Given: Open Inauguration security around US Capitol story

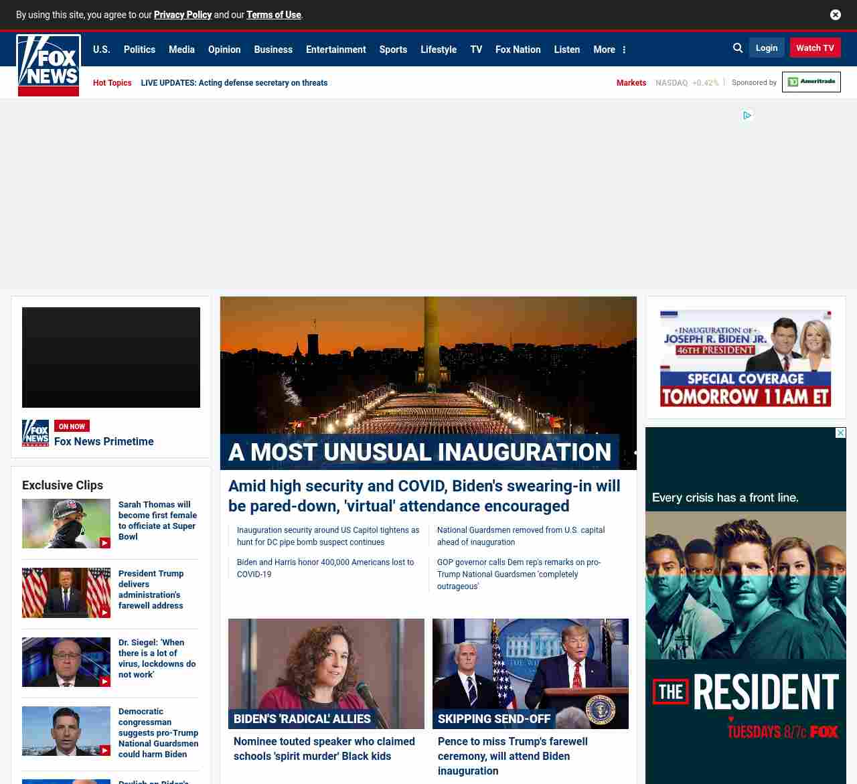Looking at the screenshot, I should (x=328, y=536).
